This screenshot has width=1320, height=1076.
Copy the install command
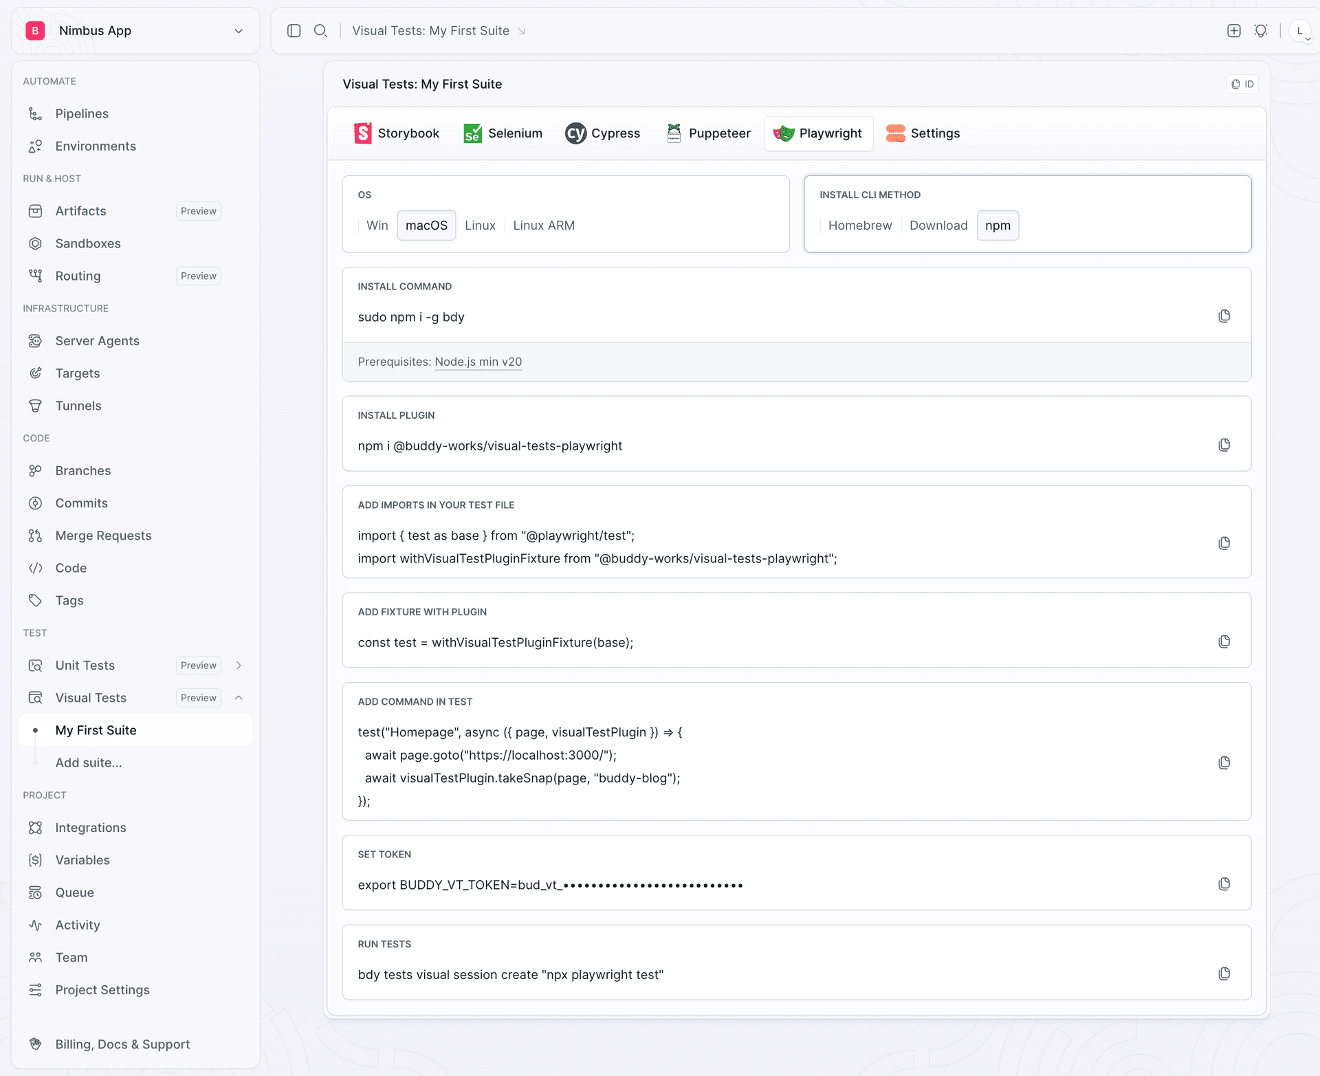pos(1224,316)
